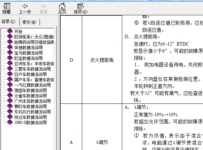Click the heading D、点火提前角：
The height and width of the screenshot is (150, 203).
pos(142,37)
